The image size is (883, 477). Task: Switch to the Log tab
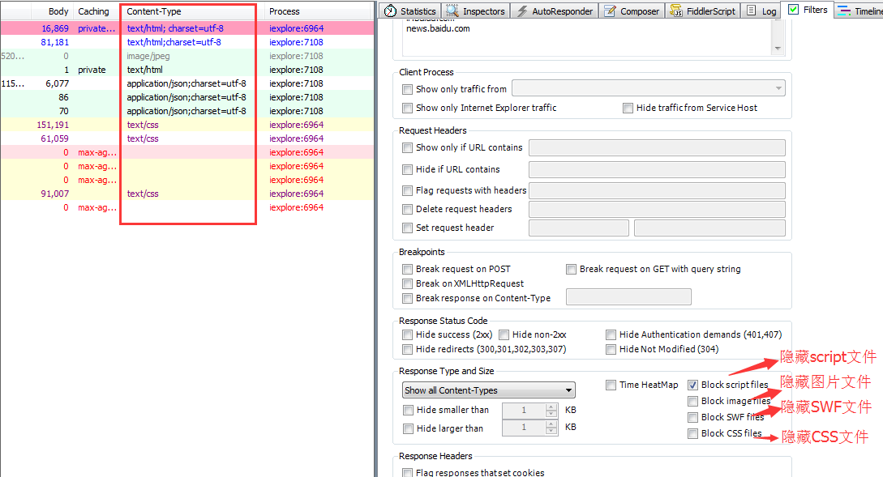761,11
